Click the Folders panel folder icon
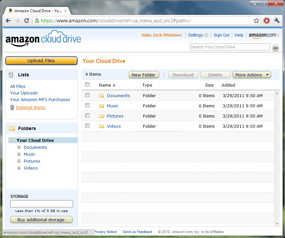Viewport: 285px width, 238px height. (x=12, y=128)
